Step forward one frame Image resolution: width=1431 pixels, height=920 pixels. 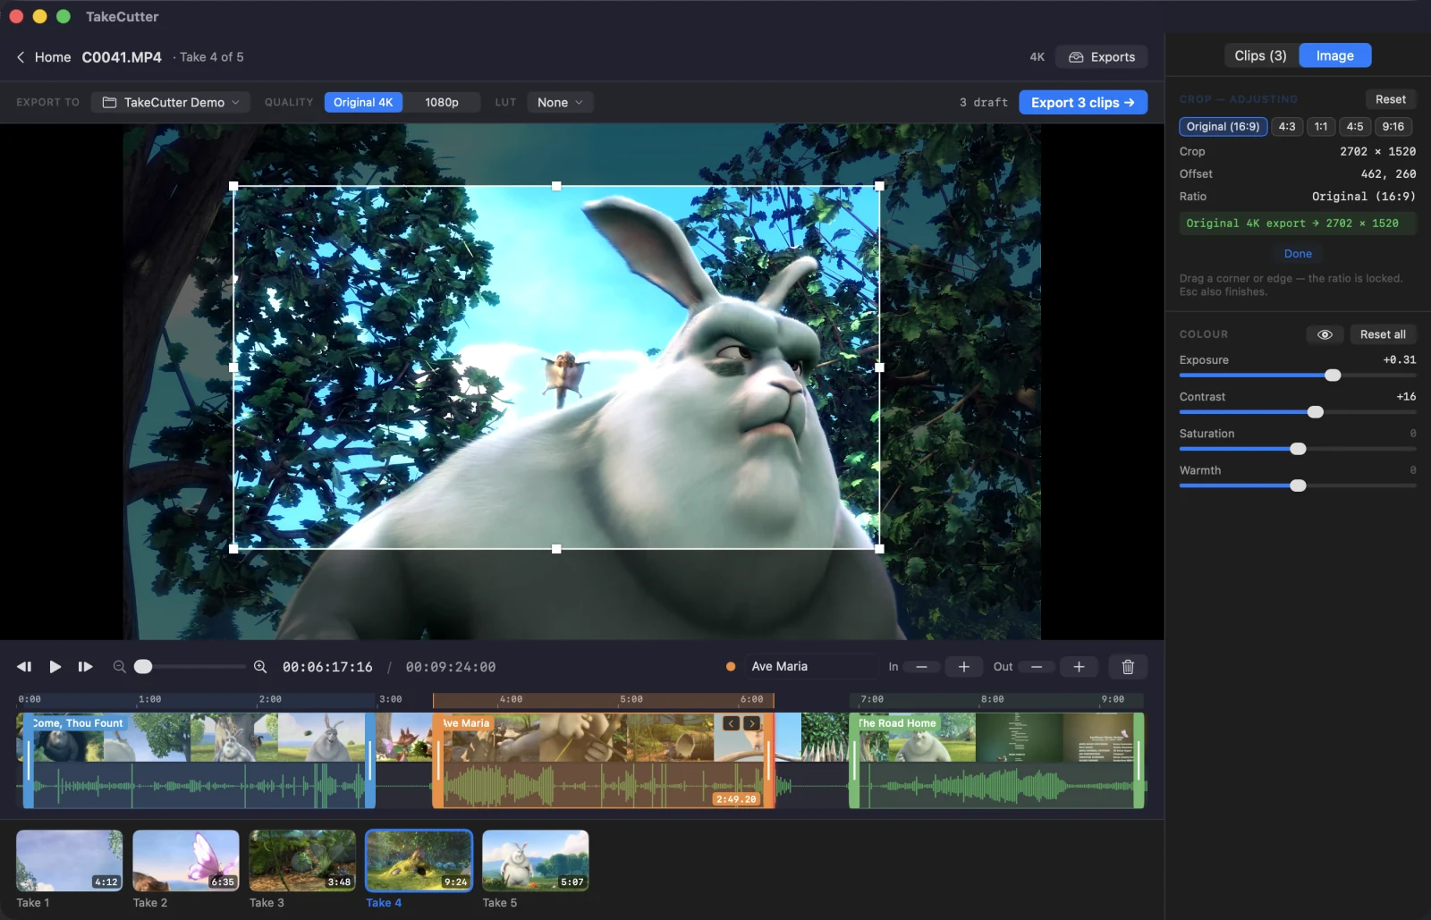click(x=86, y=667)
